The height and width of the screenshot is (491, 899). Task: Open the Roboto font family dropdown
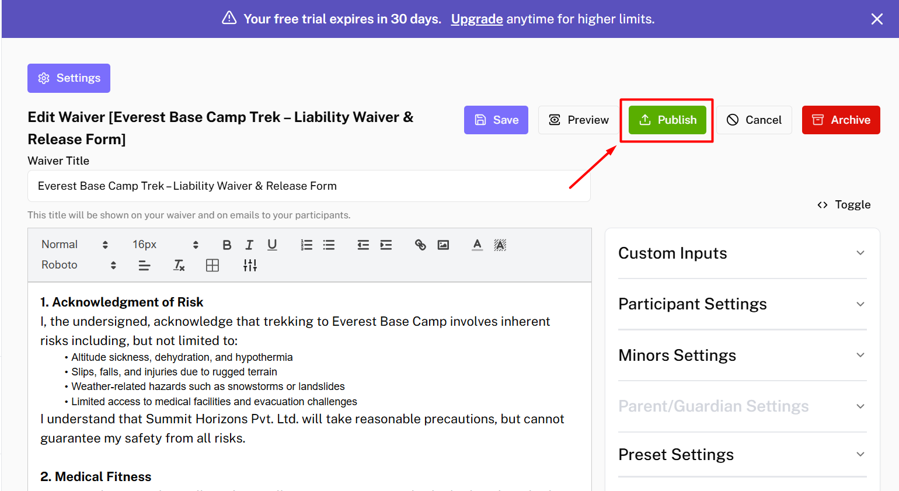point(78,265)
